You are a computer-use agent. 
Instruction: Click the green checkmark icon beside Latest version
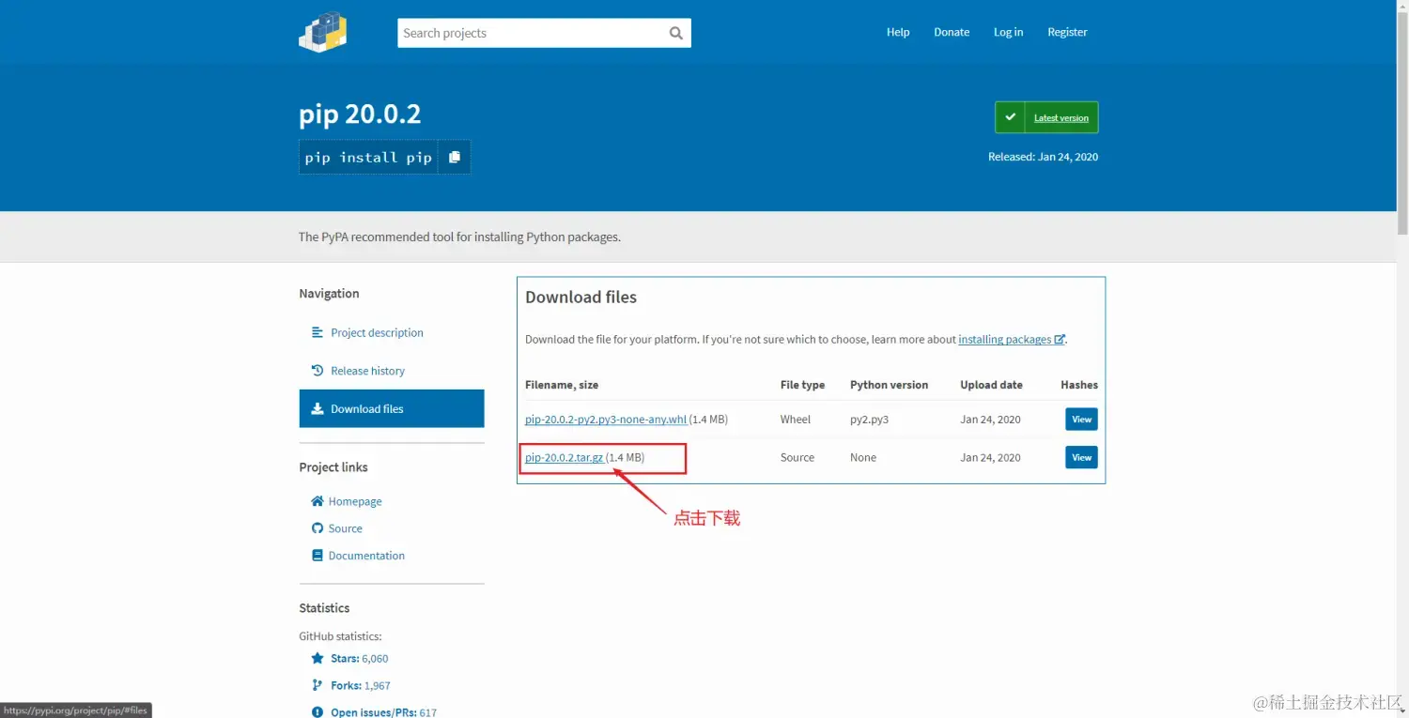click(x=1010, y=117)
